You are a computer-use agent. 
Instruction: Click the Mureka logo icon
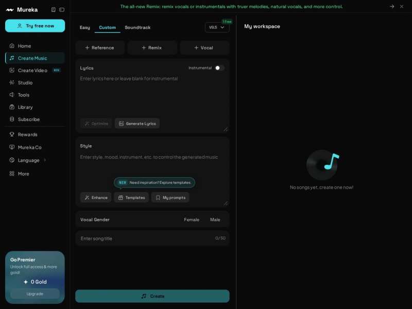coord(10,10)
